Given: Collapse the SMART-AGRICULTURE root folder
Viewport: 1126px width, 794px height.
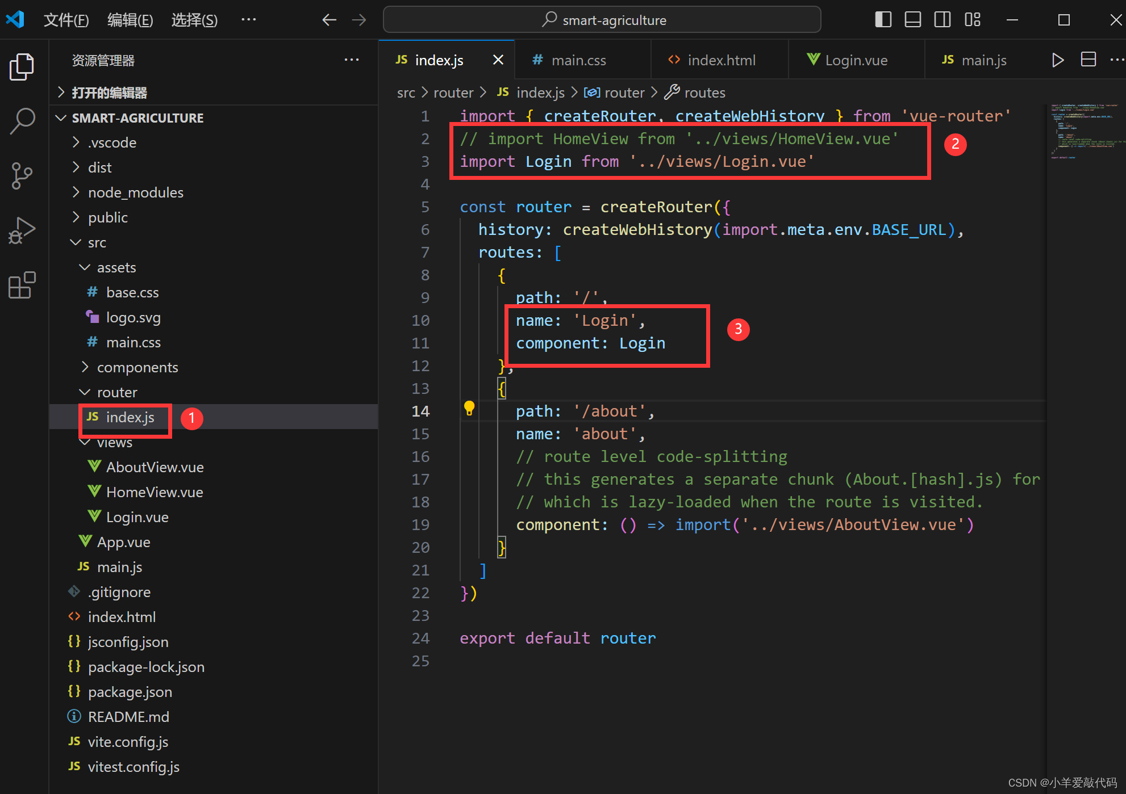Looking at the screenshot, I should tap(213, 118).
